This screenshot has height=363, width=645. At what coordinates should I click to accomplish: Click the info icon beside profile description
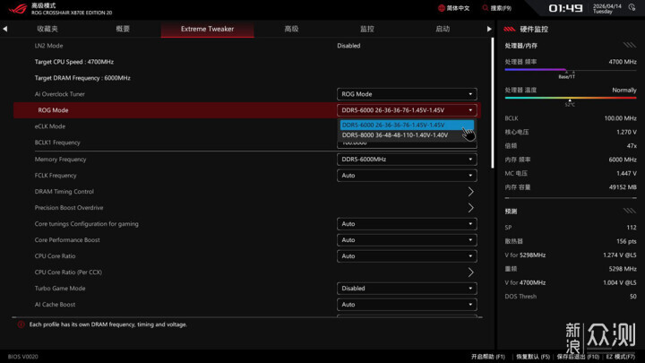[21, 324]
